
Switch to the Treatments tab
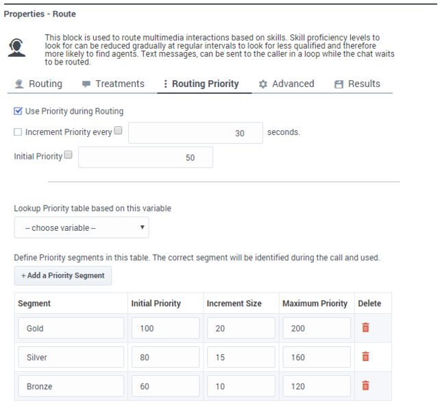(x=113, y=84)
